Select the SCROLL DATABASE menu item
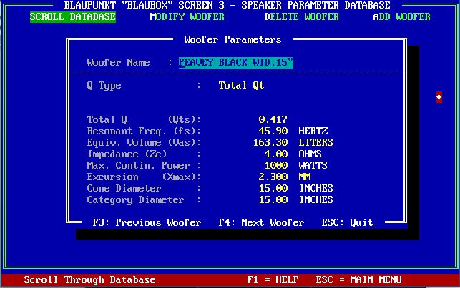 tap(73, 16)
